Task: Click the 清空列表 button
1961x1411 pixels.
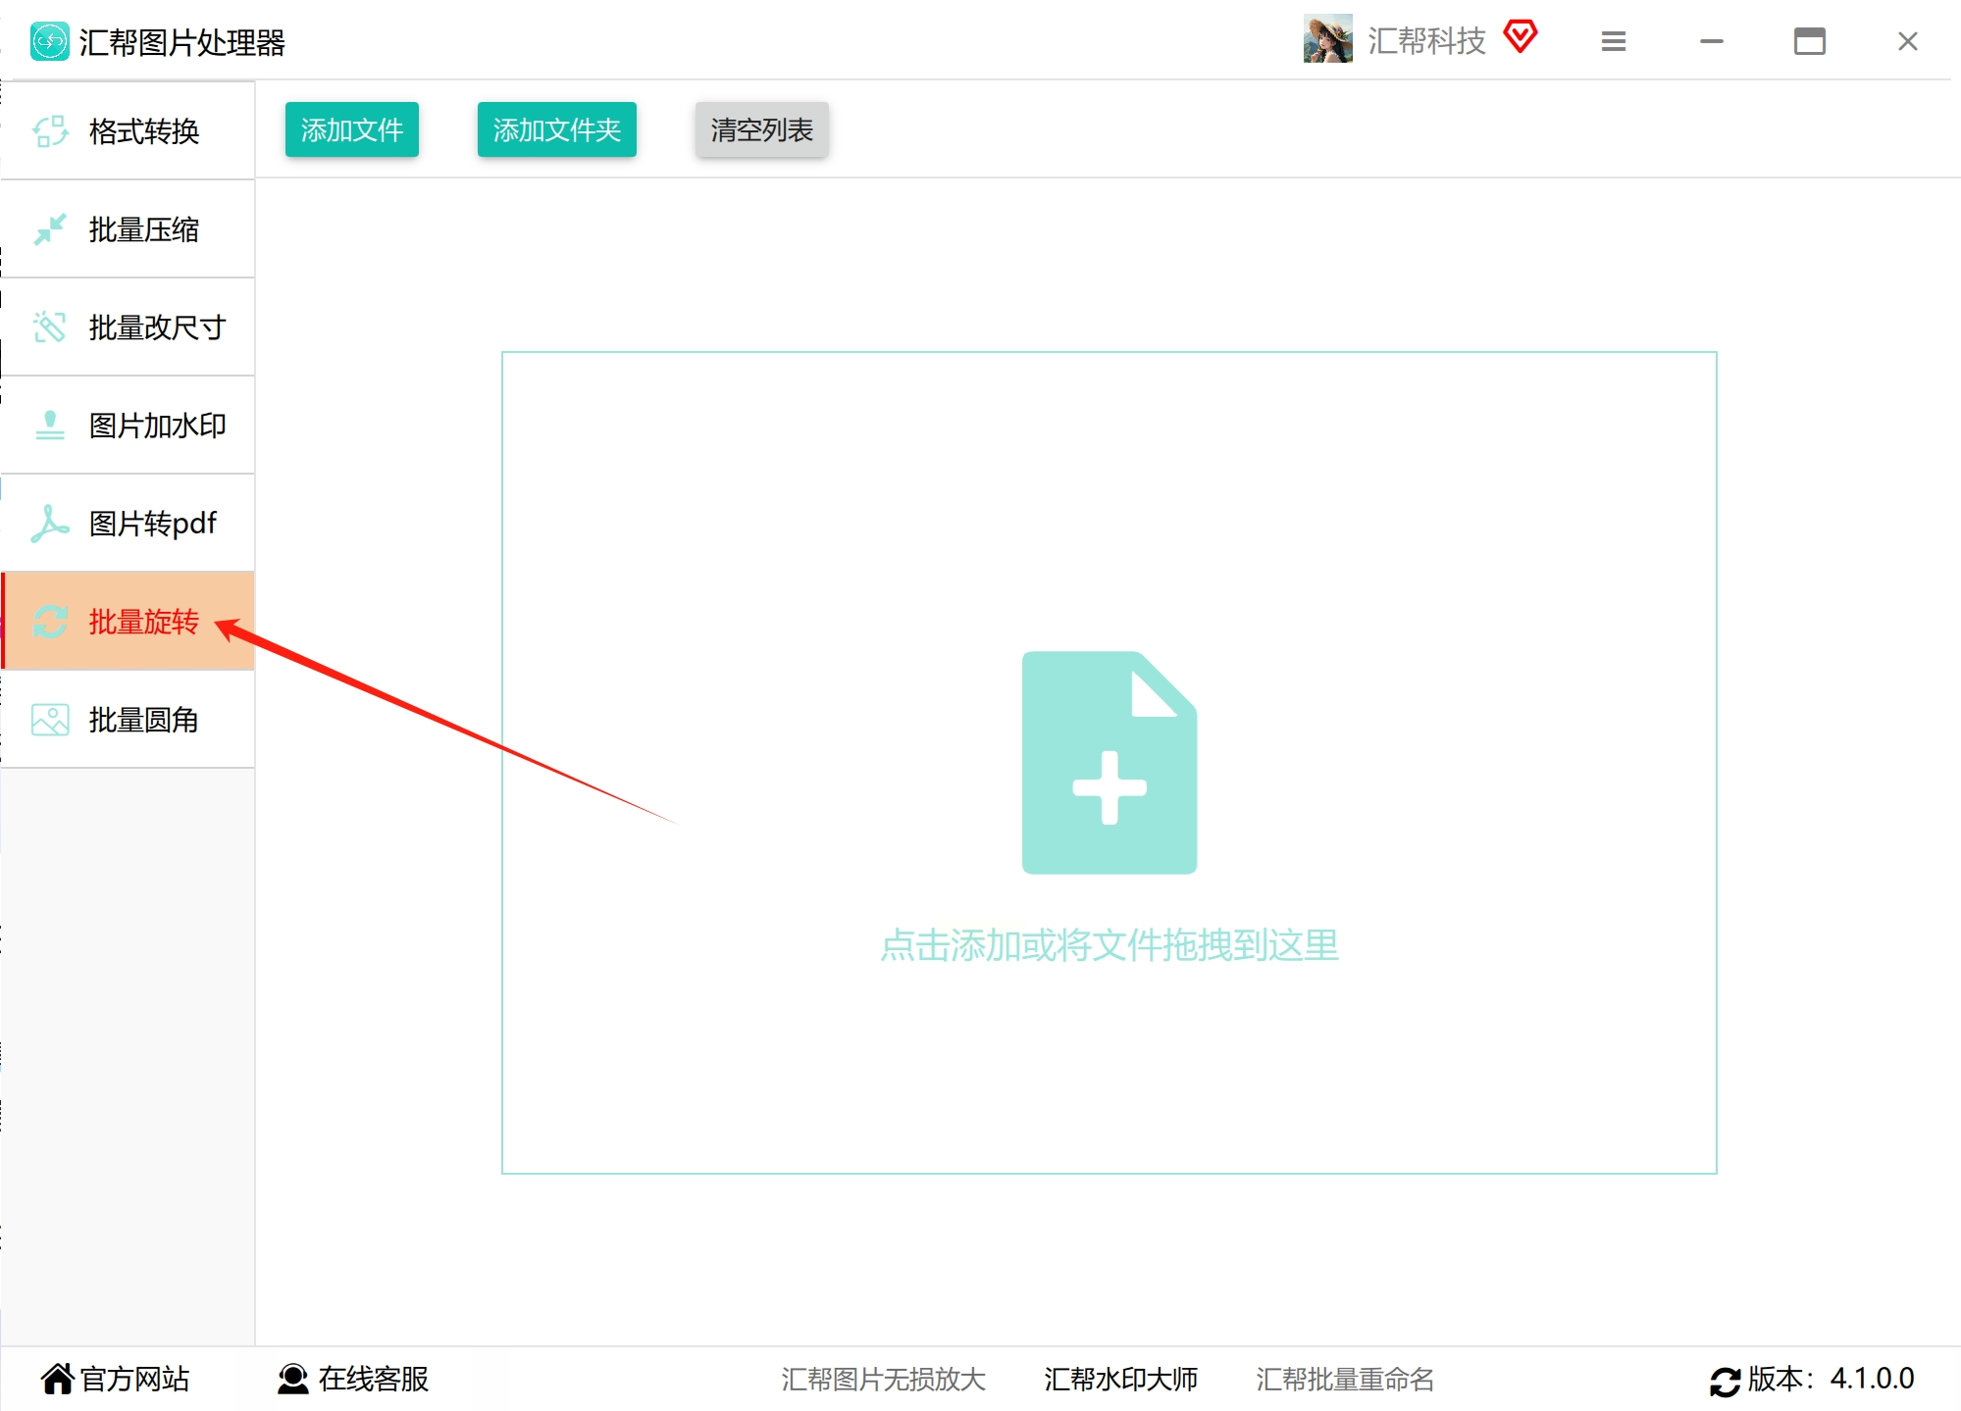Action: 761,129
